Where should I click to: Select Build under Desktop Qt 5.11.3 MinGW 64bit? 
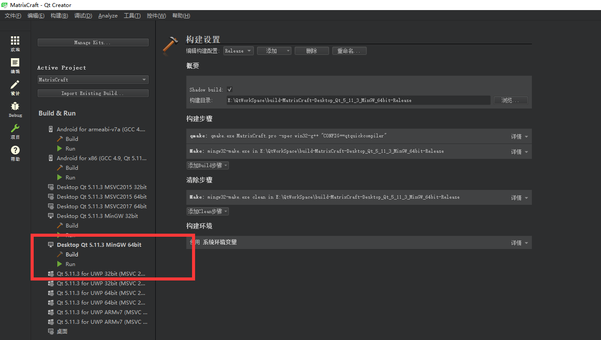[69, 254]
